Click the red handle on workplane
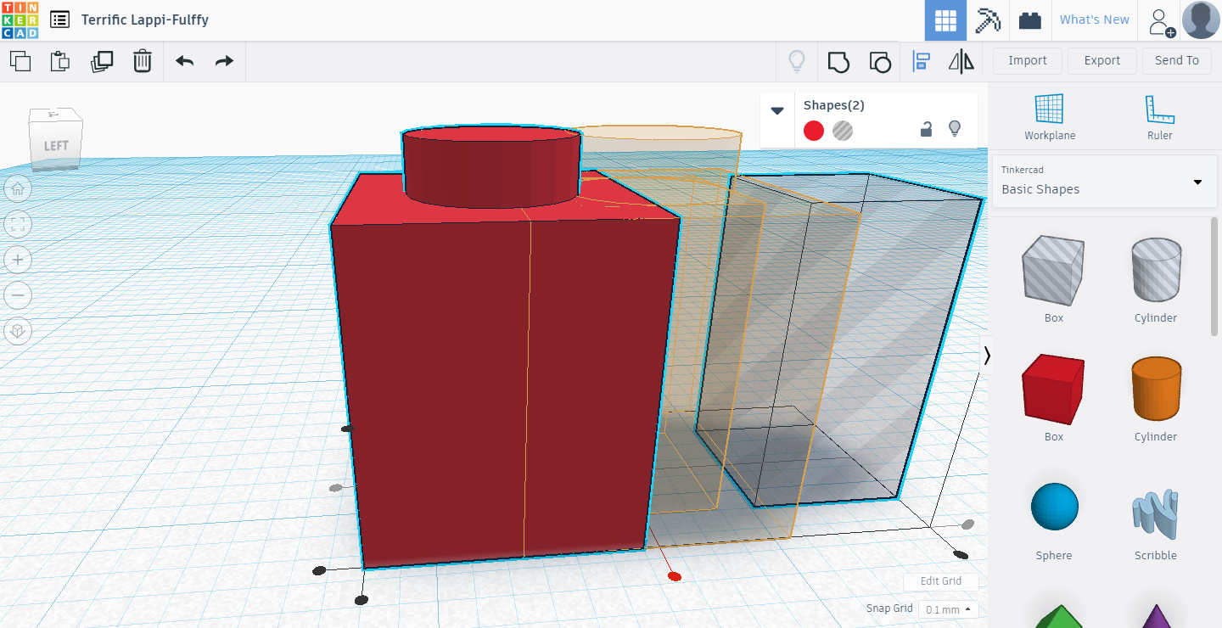 pyautogui.click(x=675, y=577)
